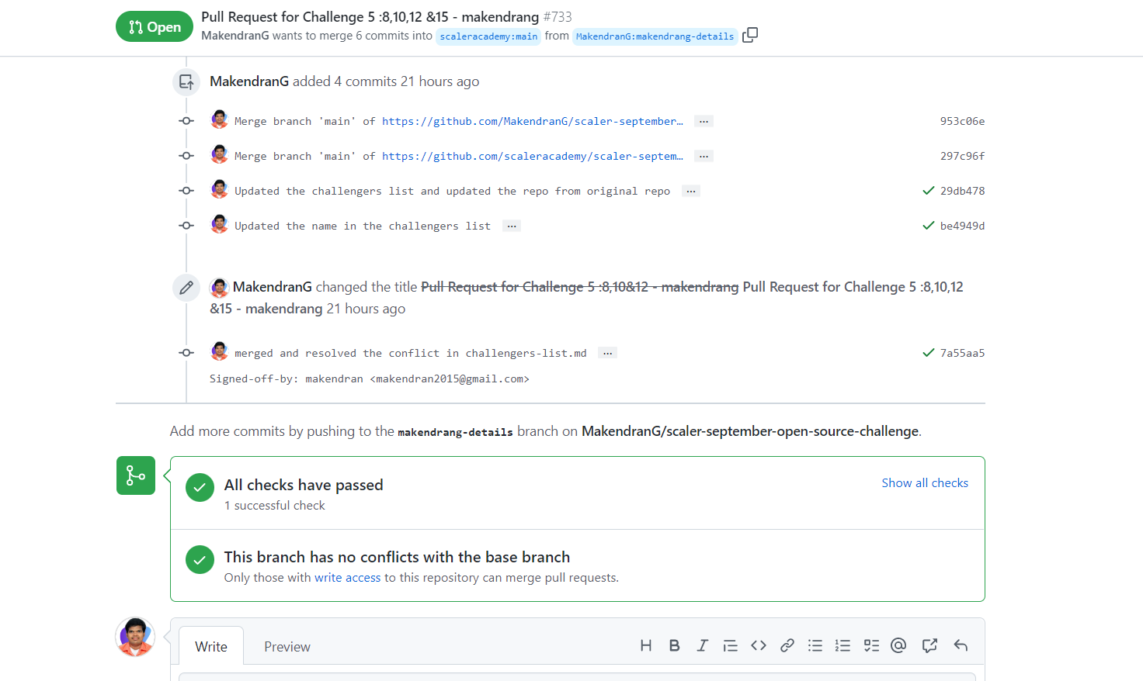Insert a bulleted list
Viewport: 1143px width, 681px height.
(x=815, y=645)
